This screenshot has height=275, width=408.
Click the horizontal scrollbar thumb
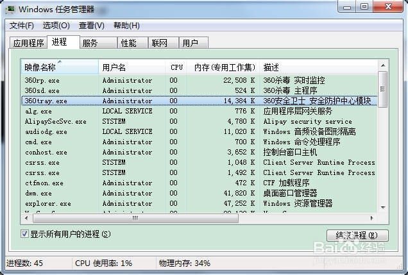[135, 219]
